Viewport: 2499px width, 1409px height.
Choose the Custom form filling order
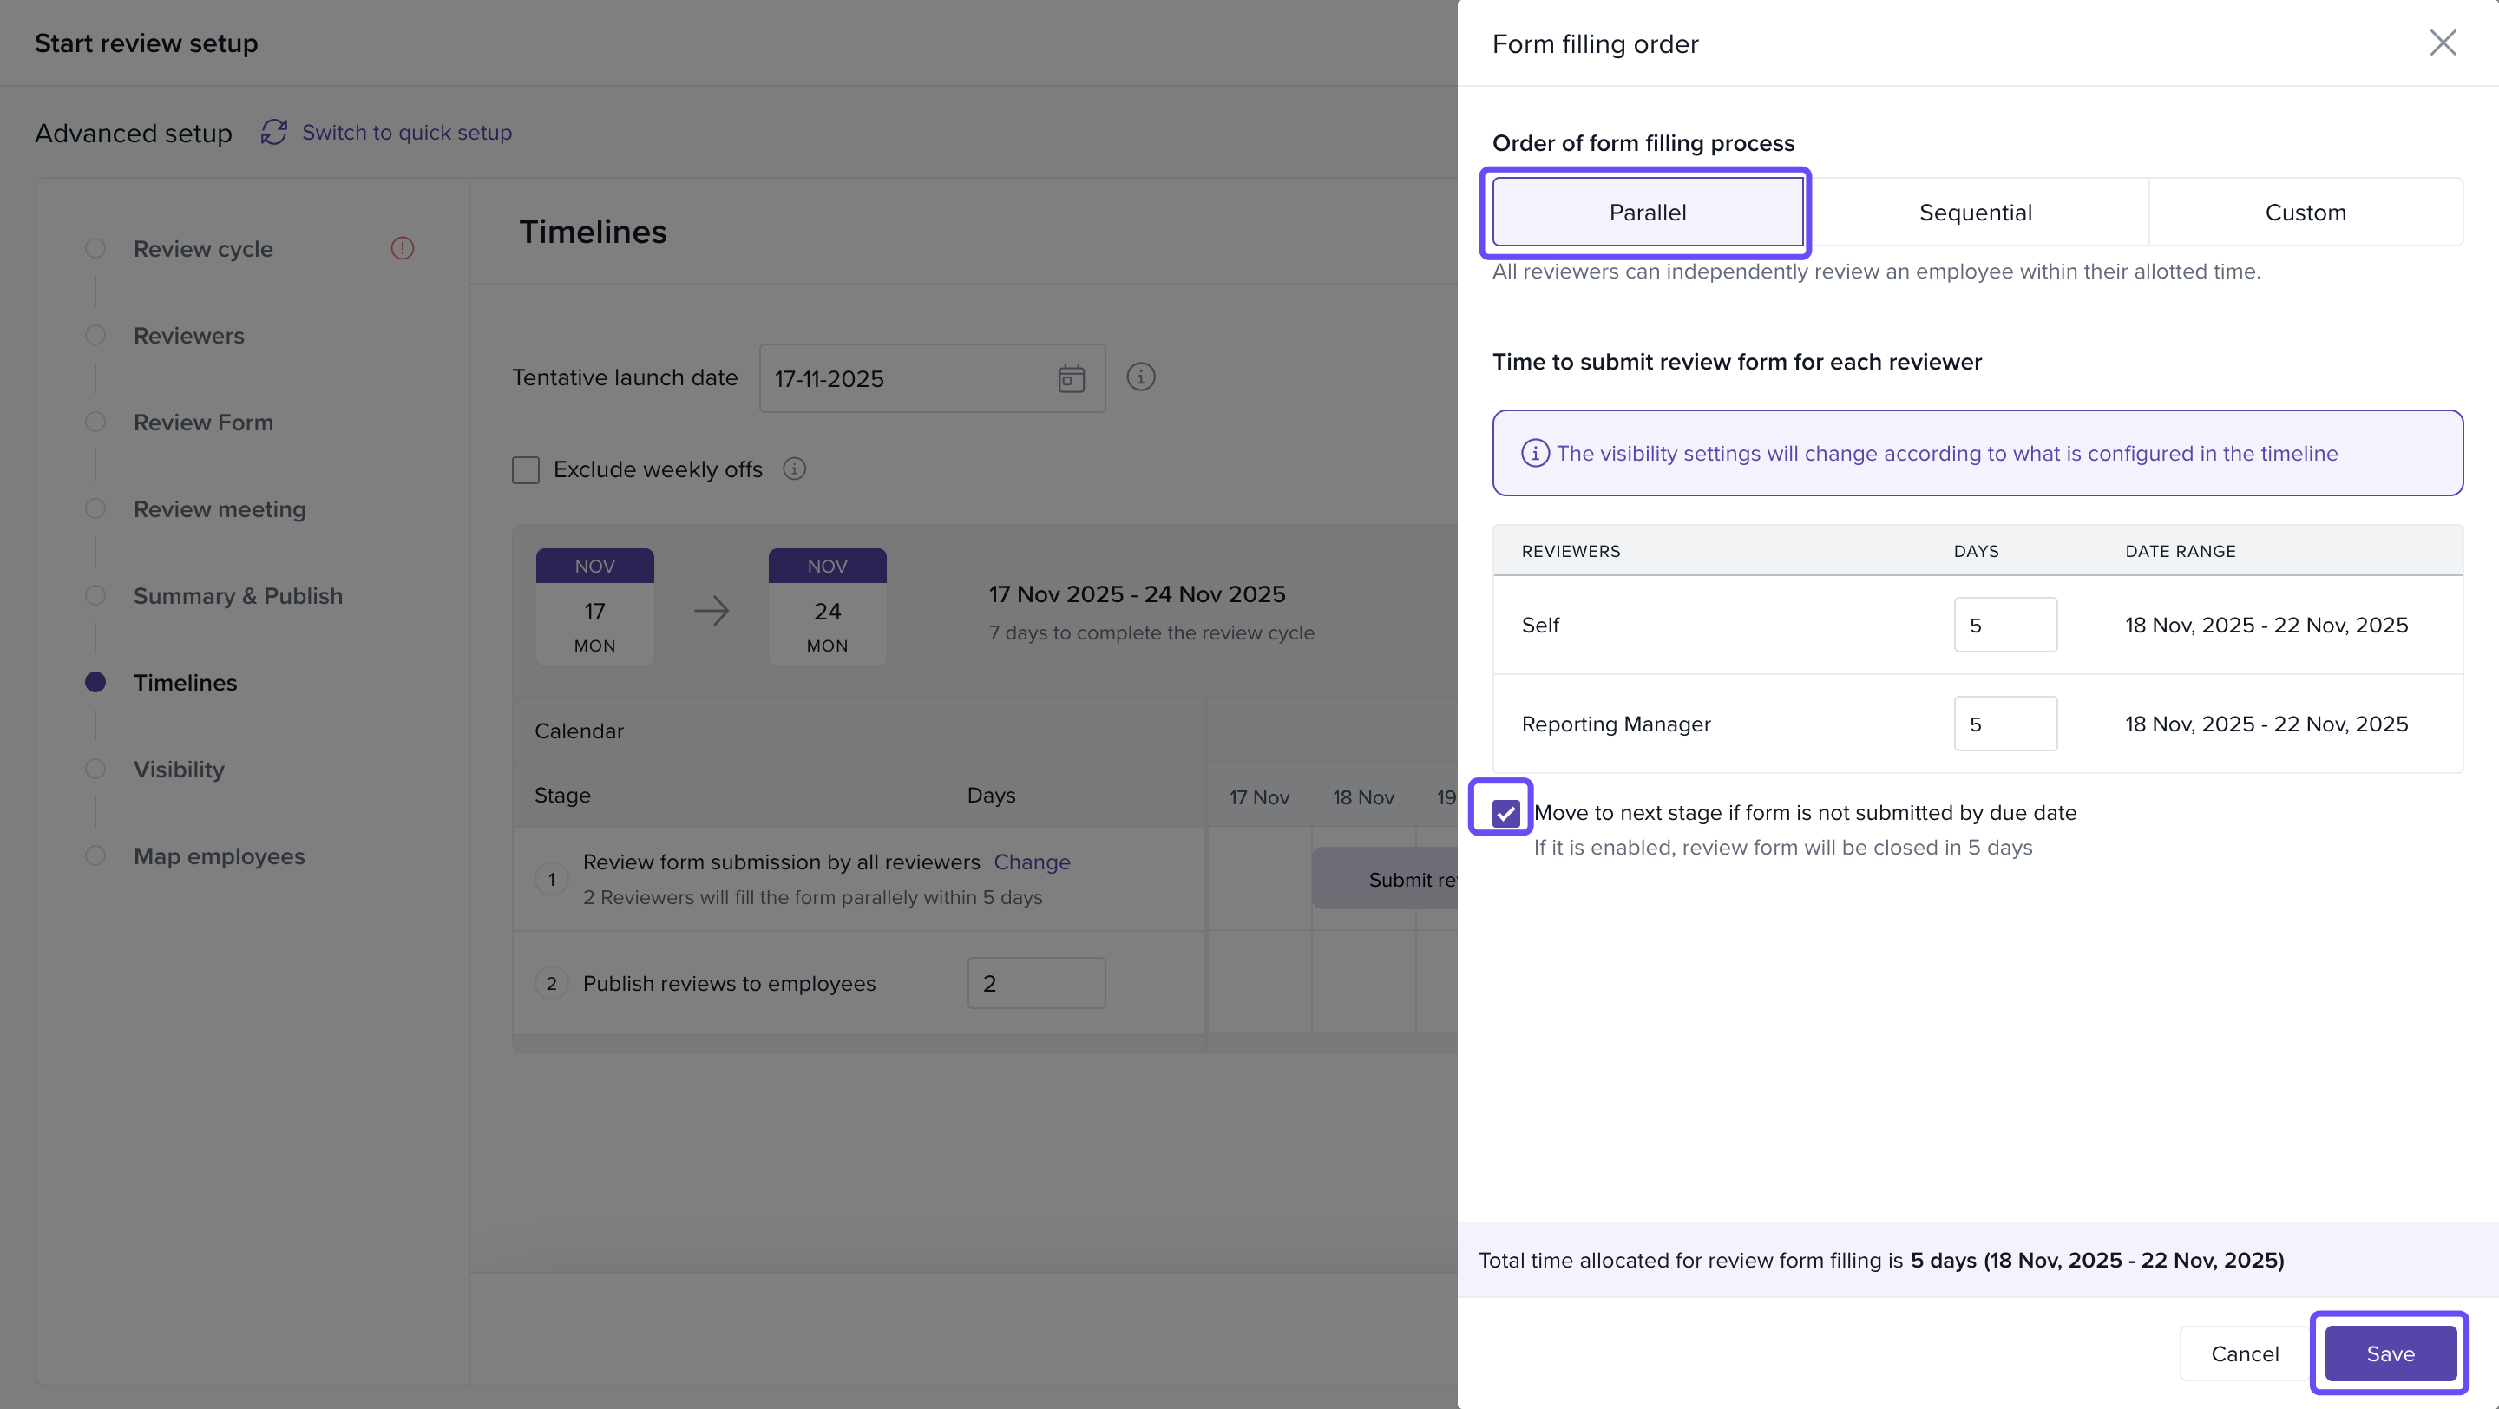(x=2305, y=213)
